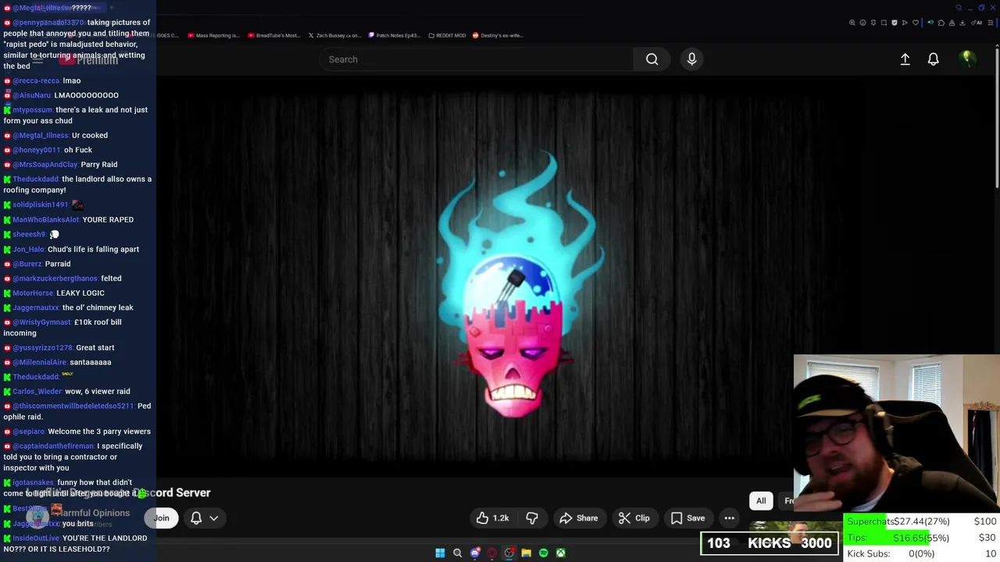The width and height of the screenshot is (1000, 562).
Task: Open the YouTube upload/create icon
Action: [905, 59]
